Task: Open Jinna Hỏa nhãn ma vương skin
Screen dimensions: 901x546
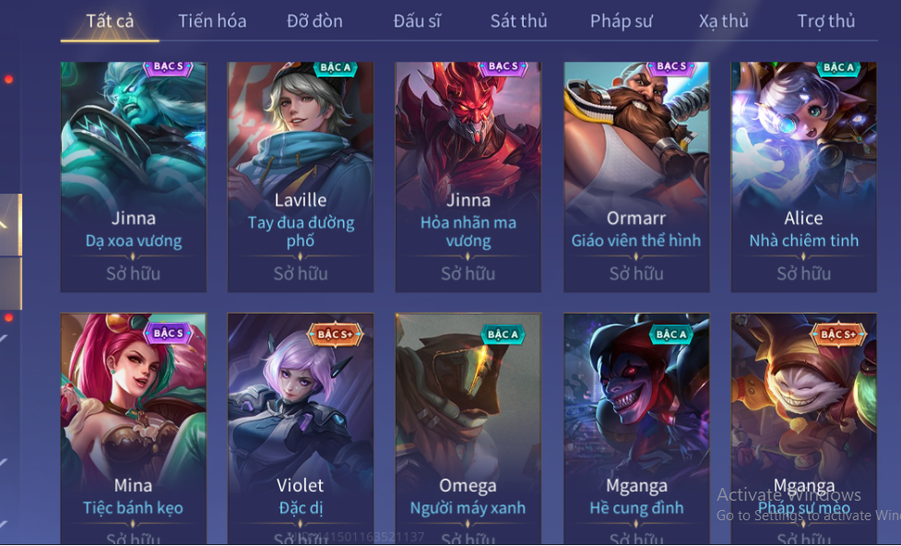Action: click(x=468, y=177)
